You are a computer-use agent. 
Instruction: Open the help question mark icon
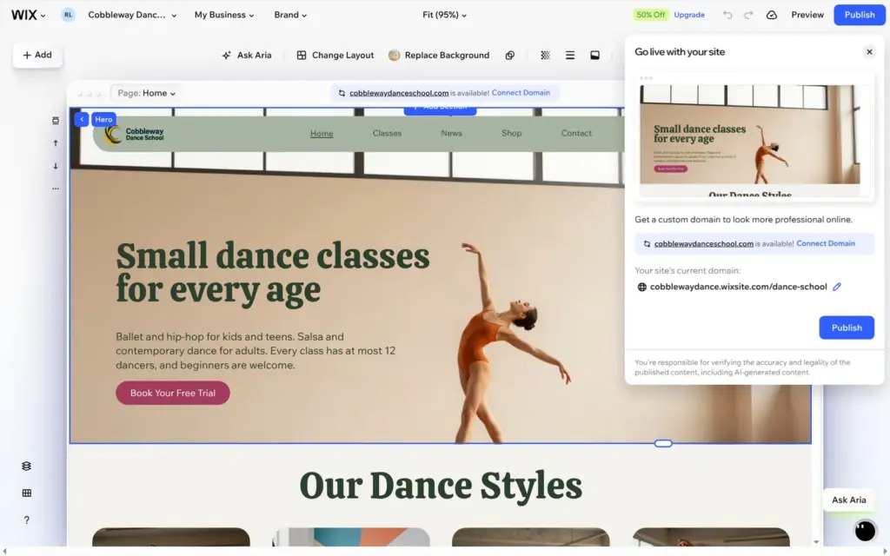pyautogui.click(x=27, y=520)
